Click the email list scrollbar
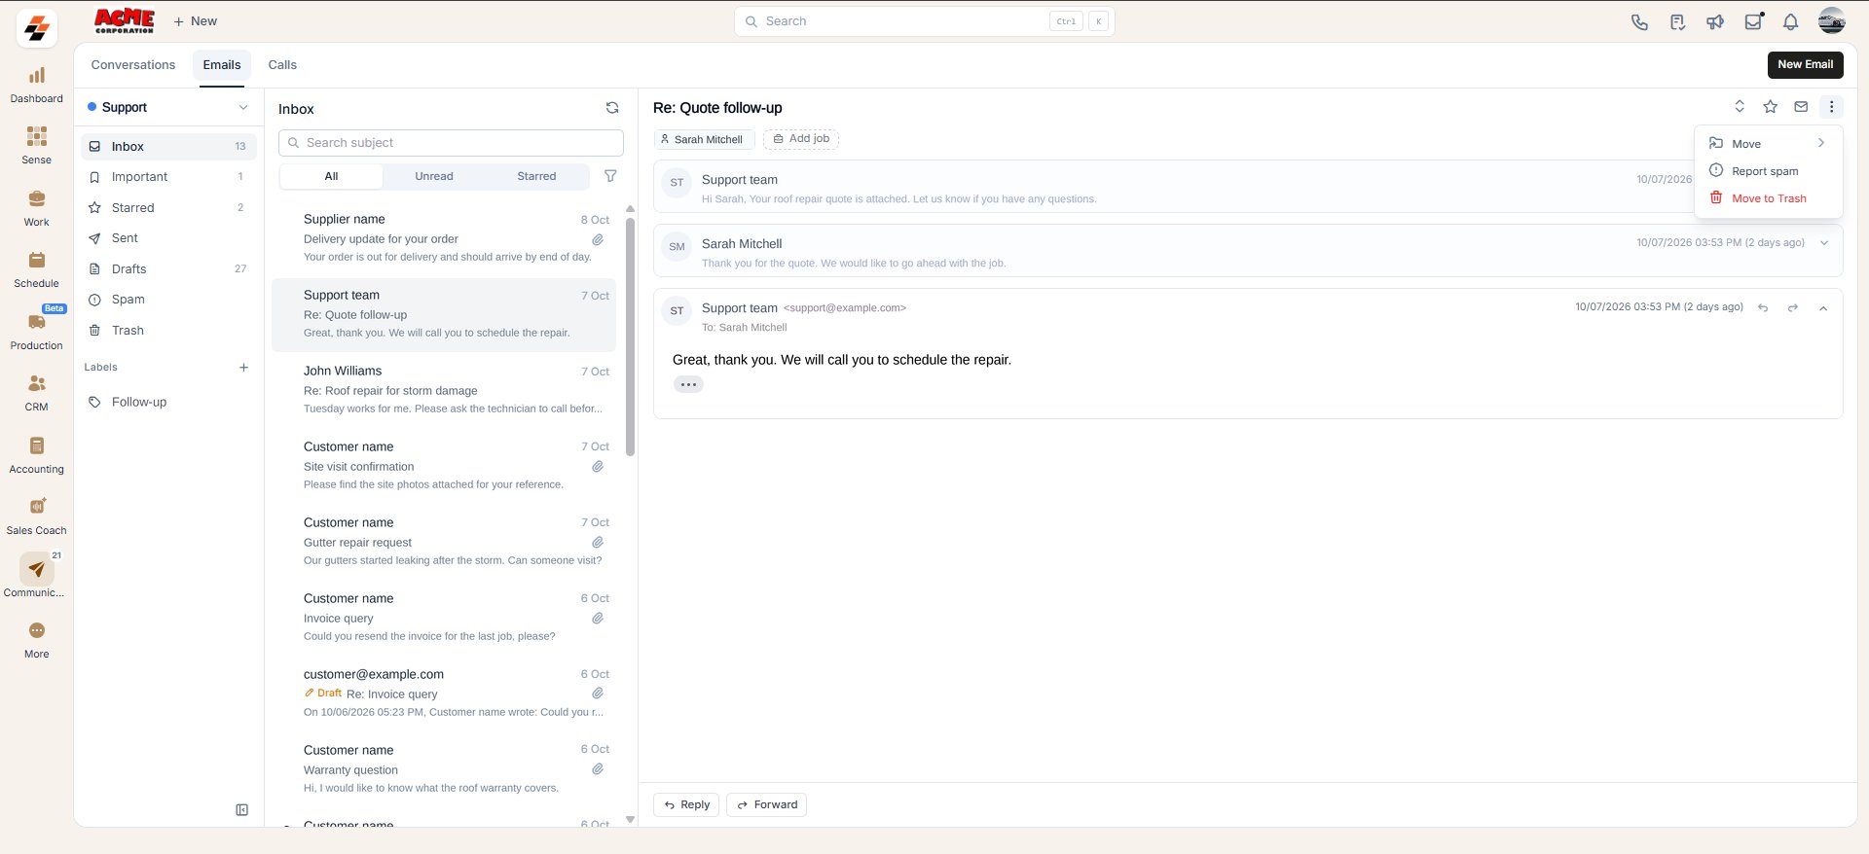Screen dimensions: 1869x854 point(630,337)
